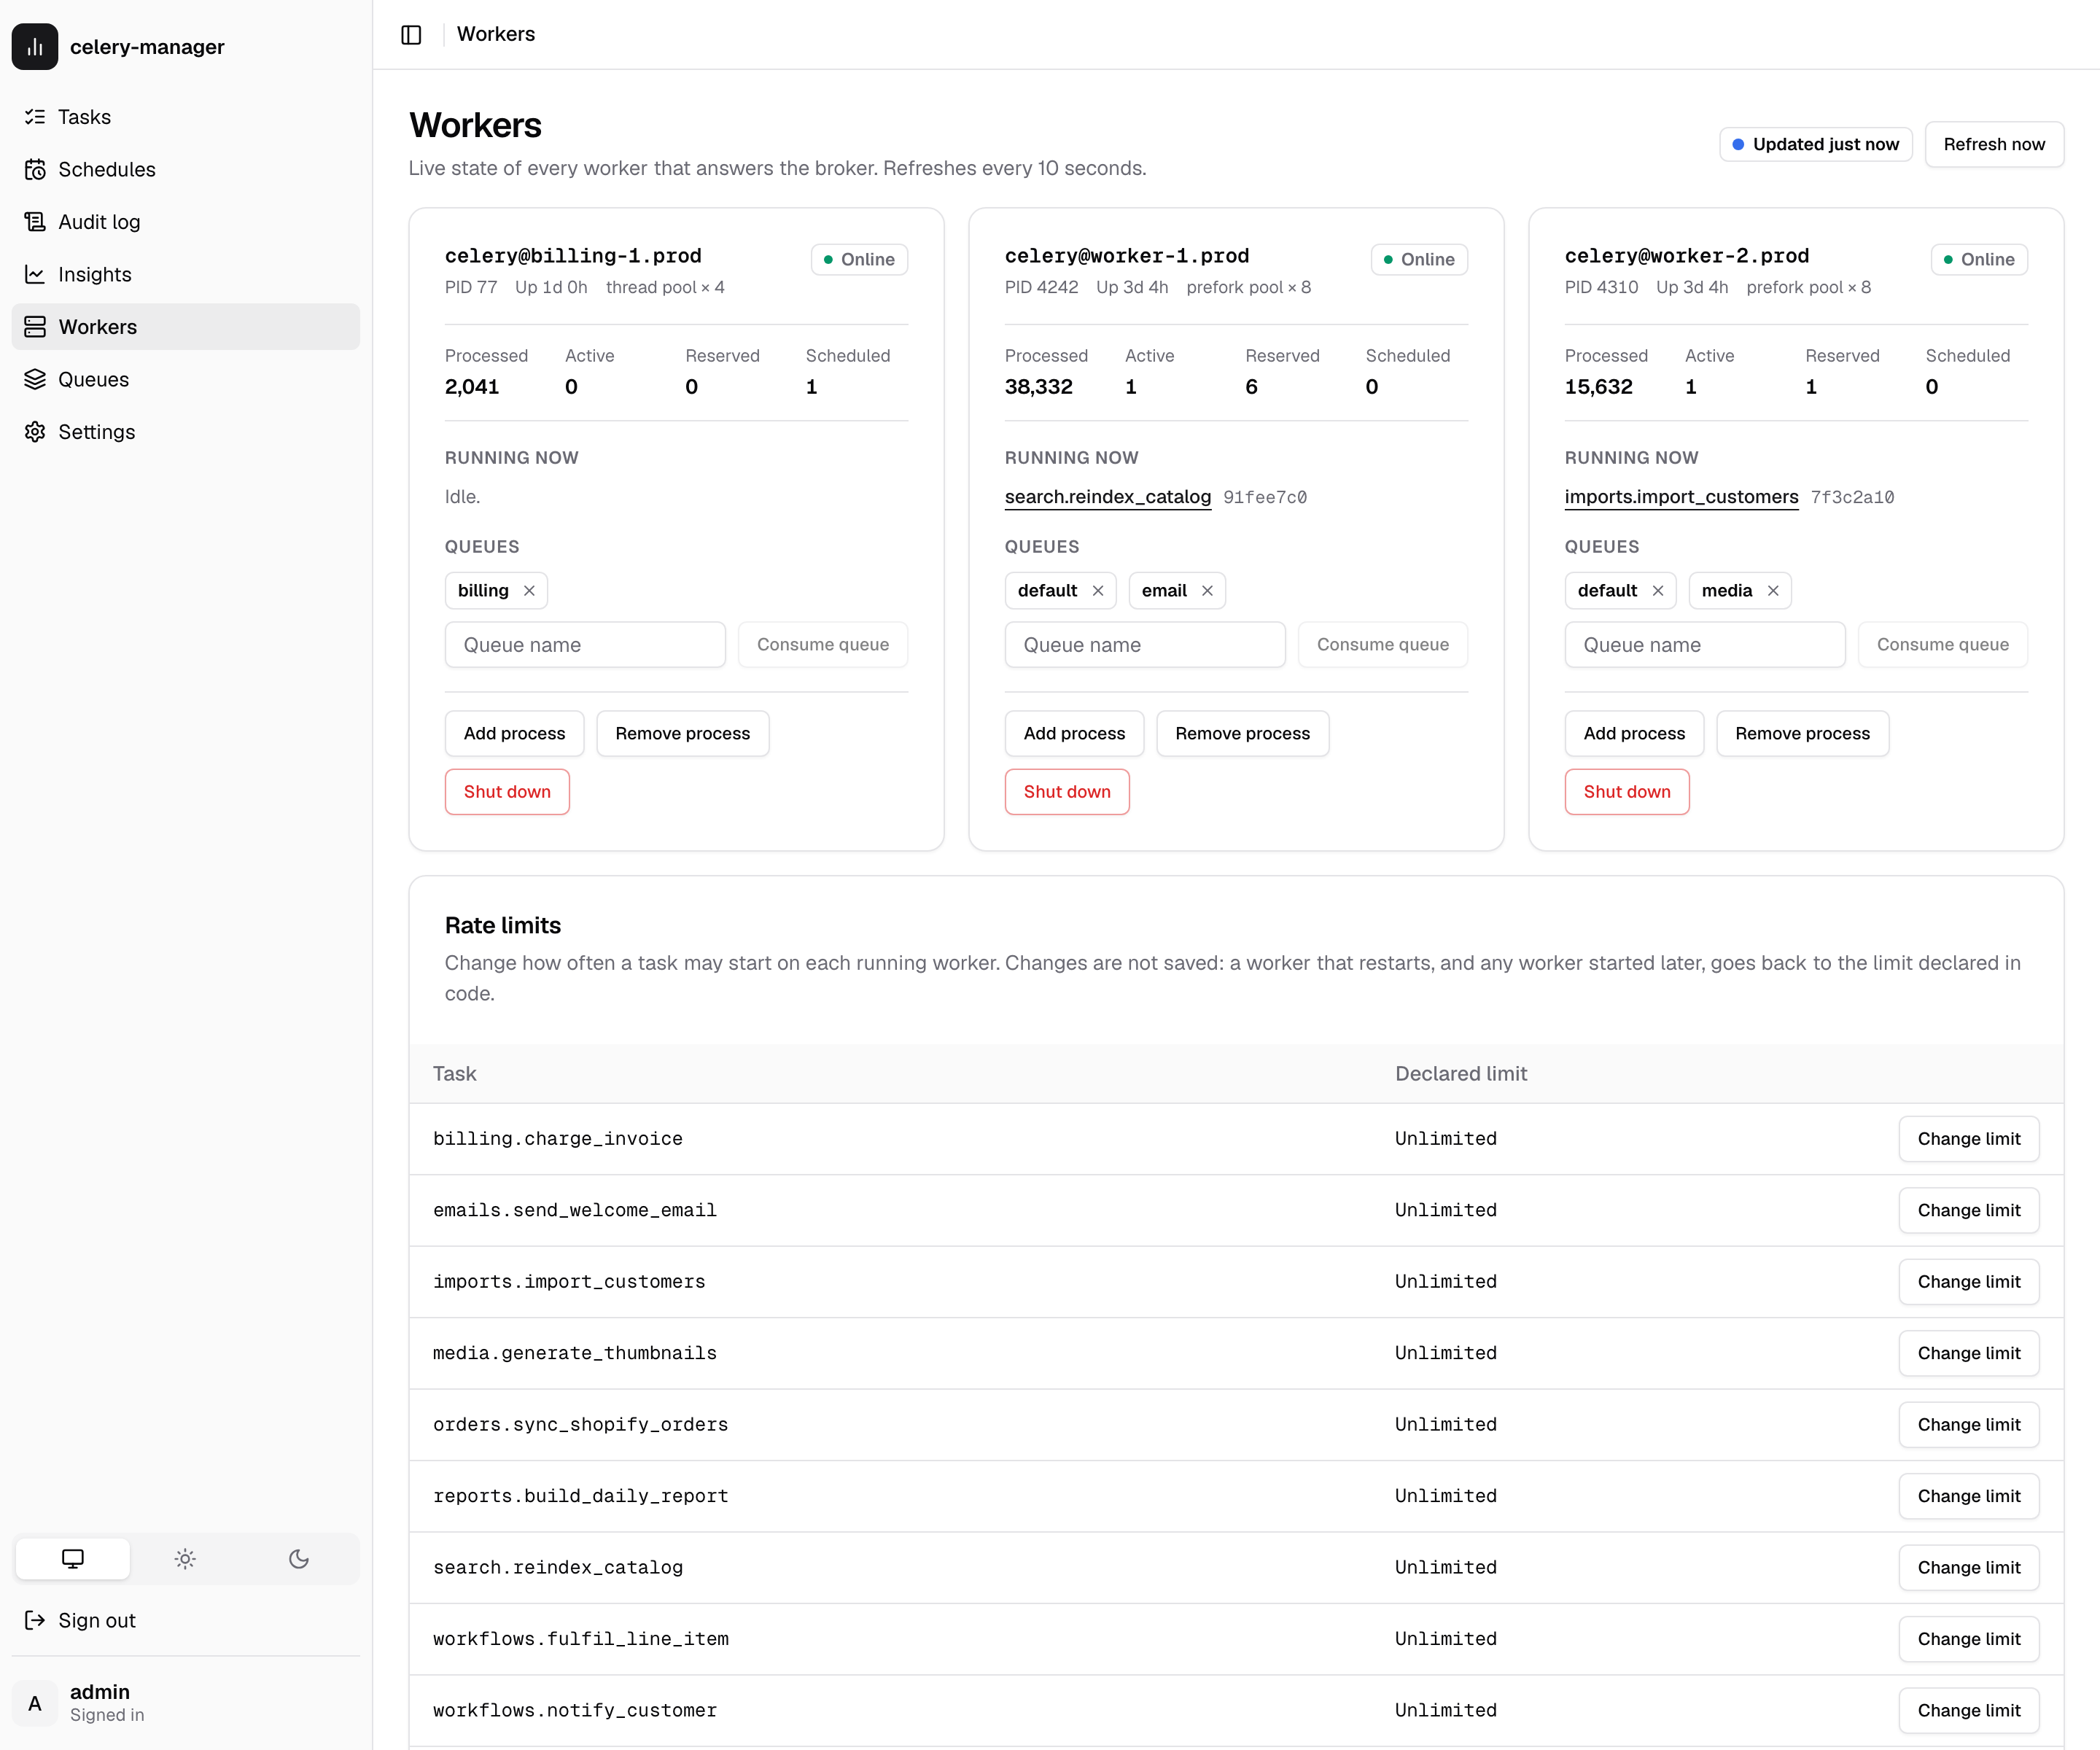2100x1750 pixels.
Task: Click Consume queue on worker-2.prod card
Action: [1942, 645]
